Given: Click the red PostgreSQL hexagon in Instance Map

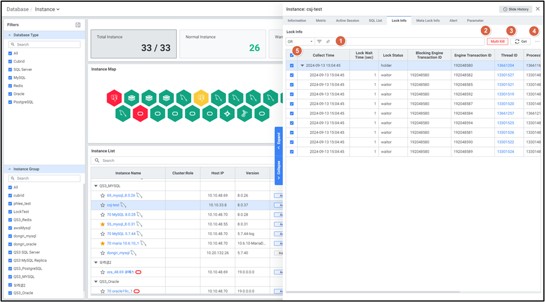Looking at the screenshot, I should click(x=115, y=97).
